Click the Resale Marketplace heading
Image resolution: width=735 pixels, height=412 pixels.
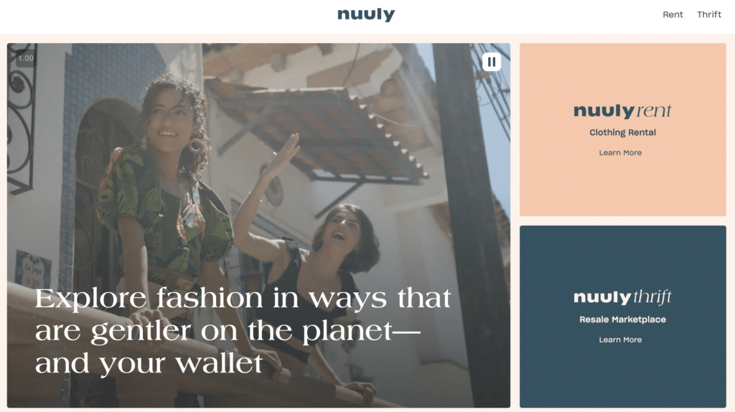click(x=622, y=319)
